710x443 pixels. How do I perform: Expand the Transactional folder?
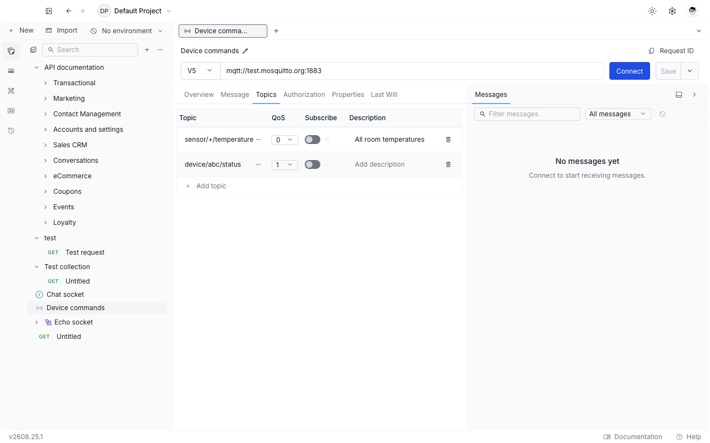(45, 83)
